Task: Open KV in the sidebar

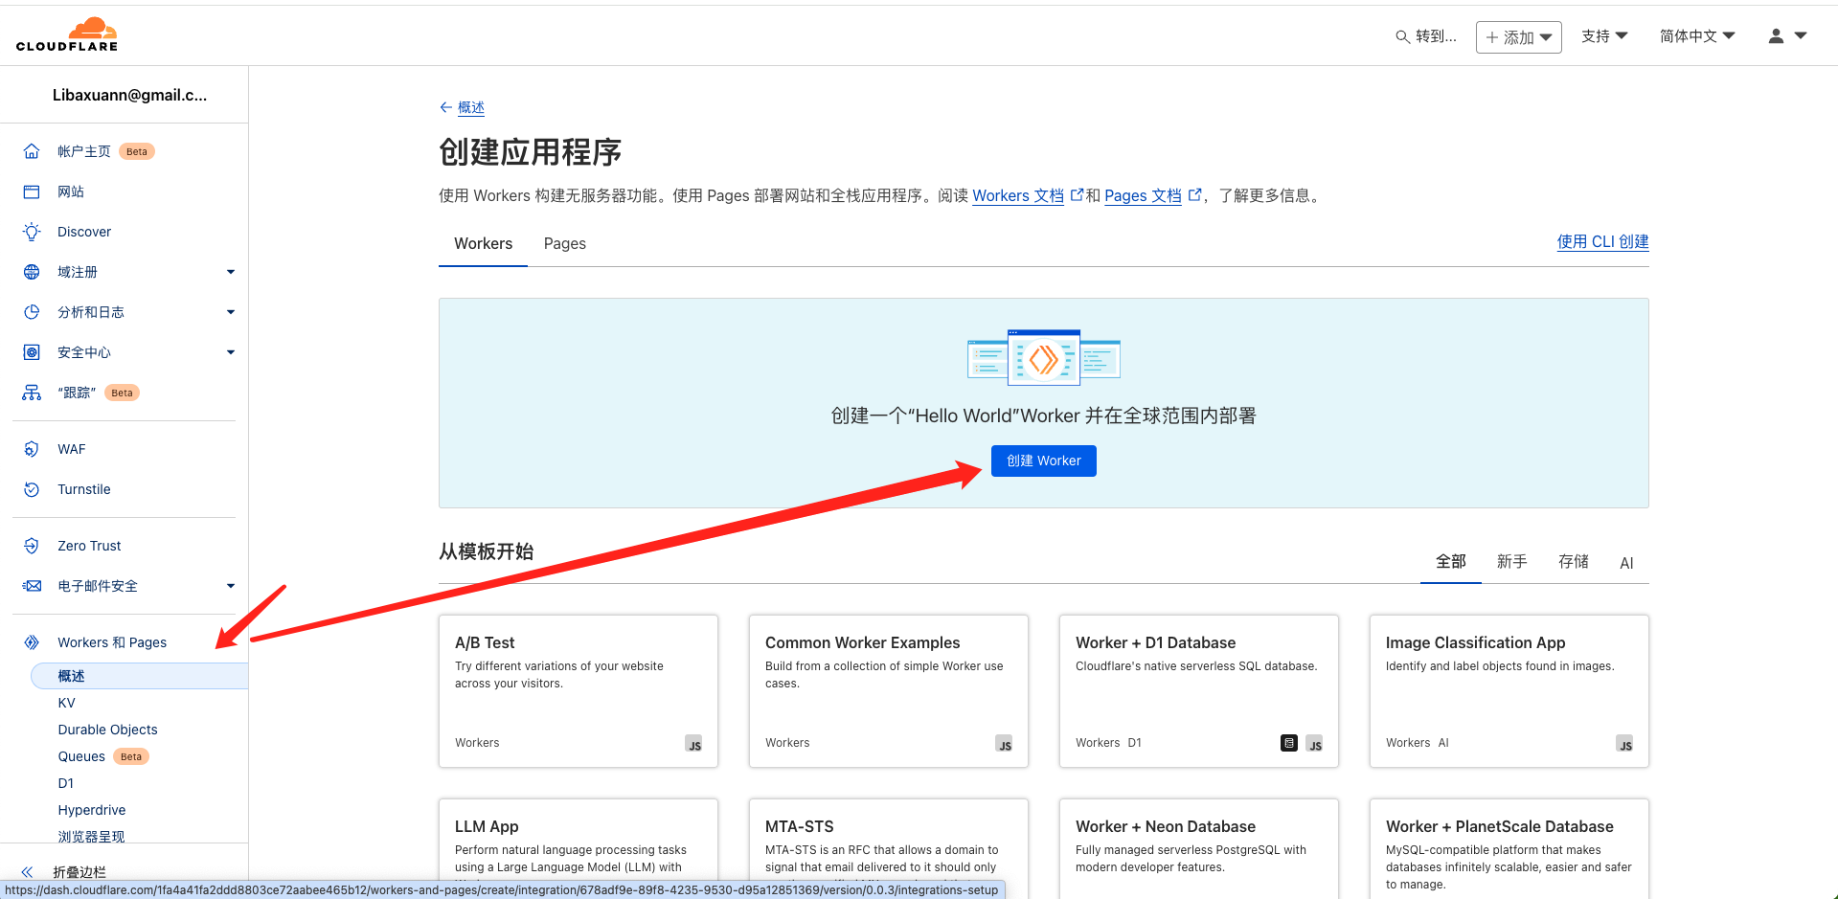Action: click(66, 703)
